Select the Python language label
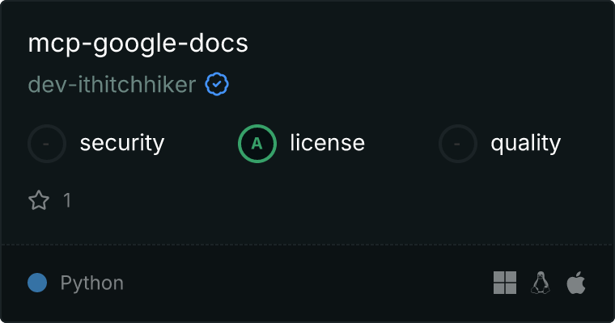The height and width of the screenshot is (323, 615). (92, 283)
